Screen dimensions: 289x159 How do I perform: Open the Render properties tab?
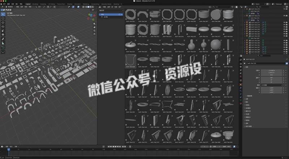pos(241,64)
